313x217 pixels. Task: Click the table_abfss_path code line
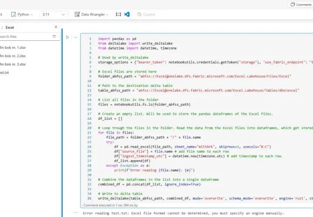point(199,90)
